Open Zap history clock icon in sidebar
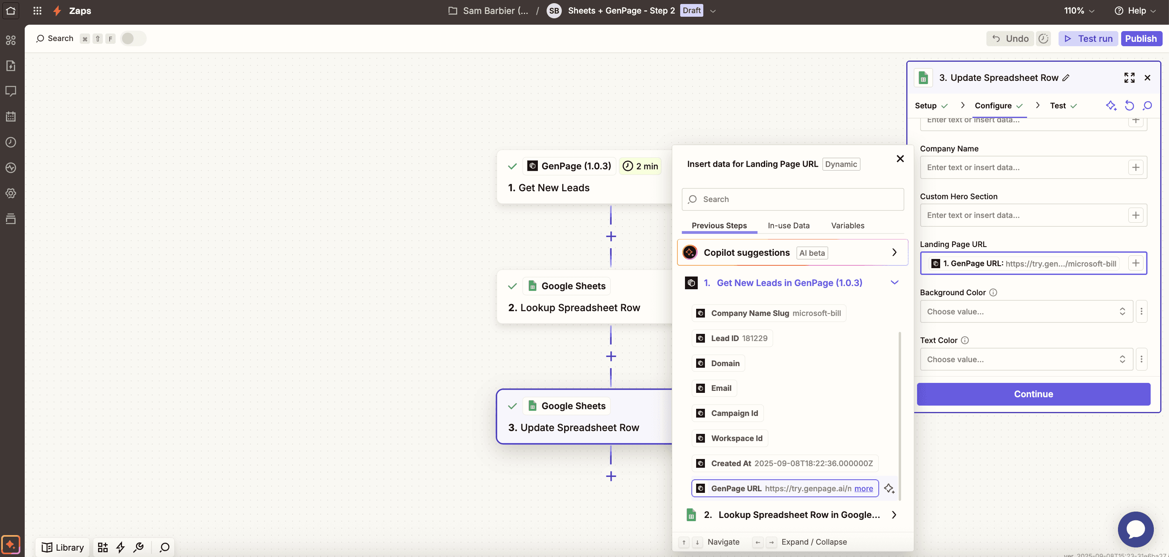This screenshot has height=557, width=1169. pos(11,142)
